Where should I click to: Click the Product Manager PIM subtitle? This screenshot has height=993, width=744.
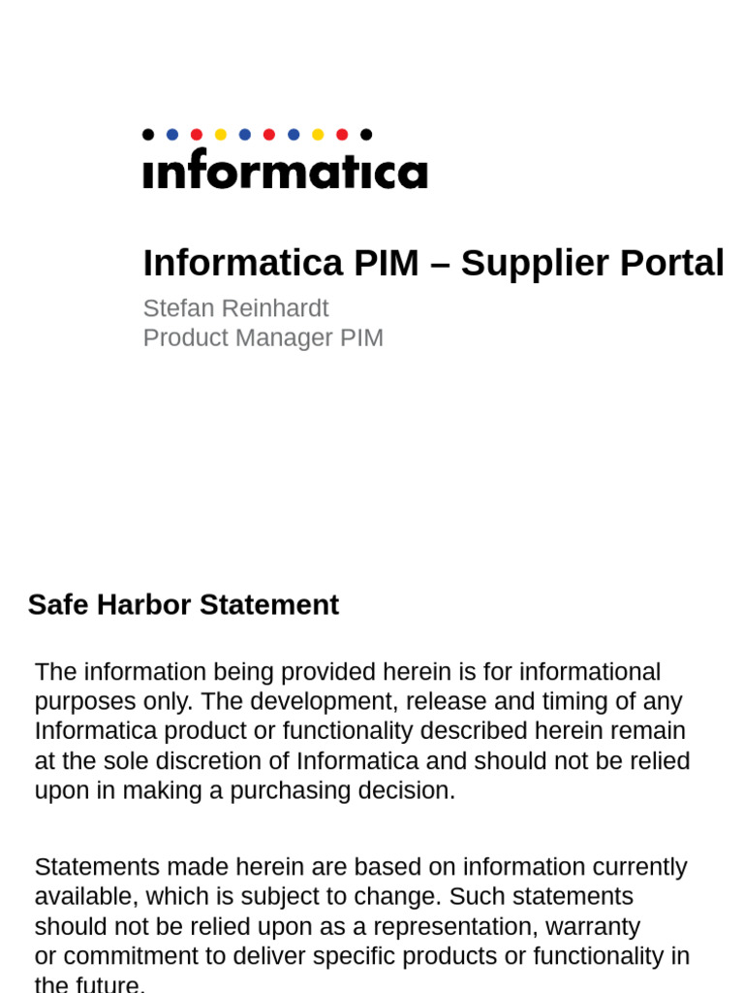(x=263, y=338)
